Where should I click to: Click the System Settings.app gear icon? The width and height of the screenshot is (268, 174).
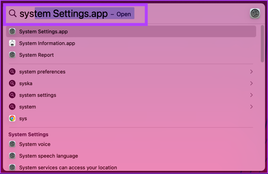12,31
